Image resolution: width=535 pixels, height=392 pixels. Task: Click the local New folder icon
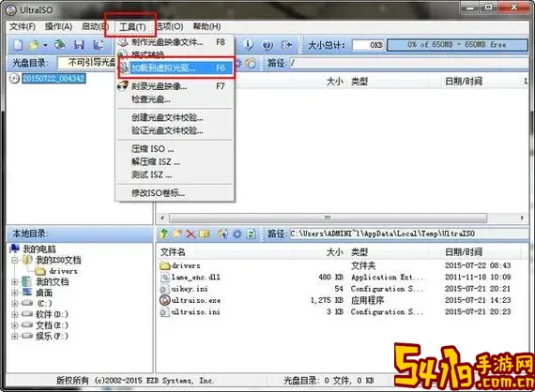tap(177, 234)
